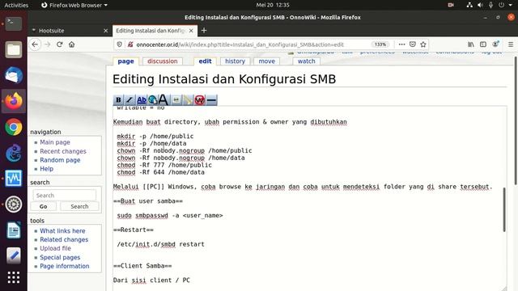
Task: Close the Editing Instalasi tab
Action: (191, 31)
